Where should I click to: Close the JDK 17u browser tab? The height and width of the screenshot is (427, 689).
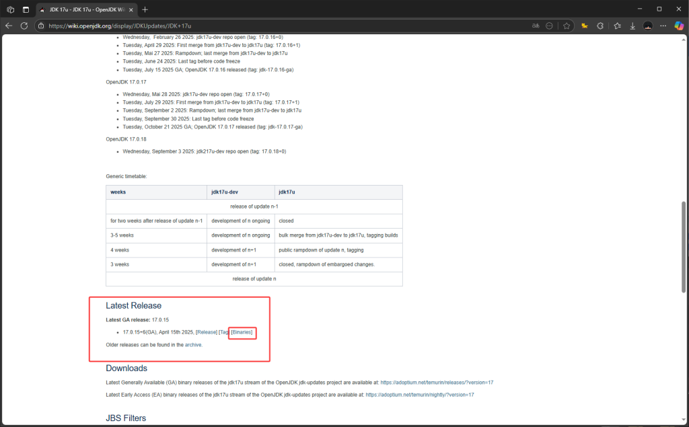pyautogui.click(x=131, y=9)
